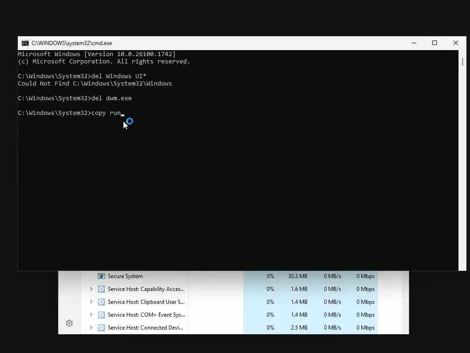The height and width of the screenshot is (353, 470).
Task: Click the Microsoft Windows version line
Action: point(97,54)
